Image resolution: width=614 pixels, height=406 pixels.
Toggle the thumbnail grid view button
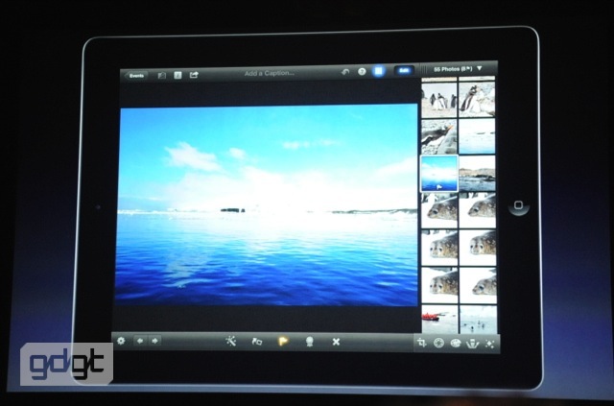click(x=380, y=71)
